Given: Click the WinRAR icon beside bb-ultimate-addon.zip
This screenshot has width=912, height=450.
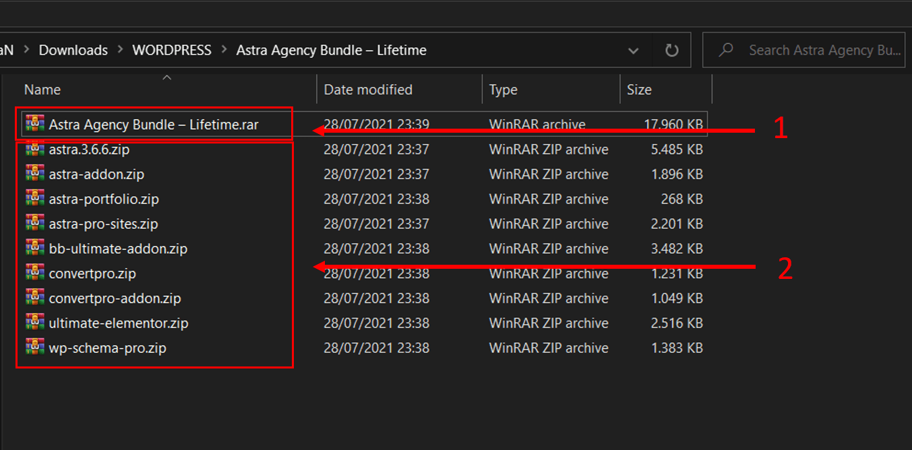Looking at the screenshot, I should point(34,248).
